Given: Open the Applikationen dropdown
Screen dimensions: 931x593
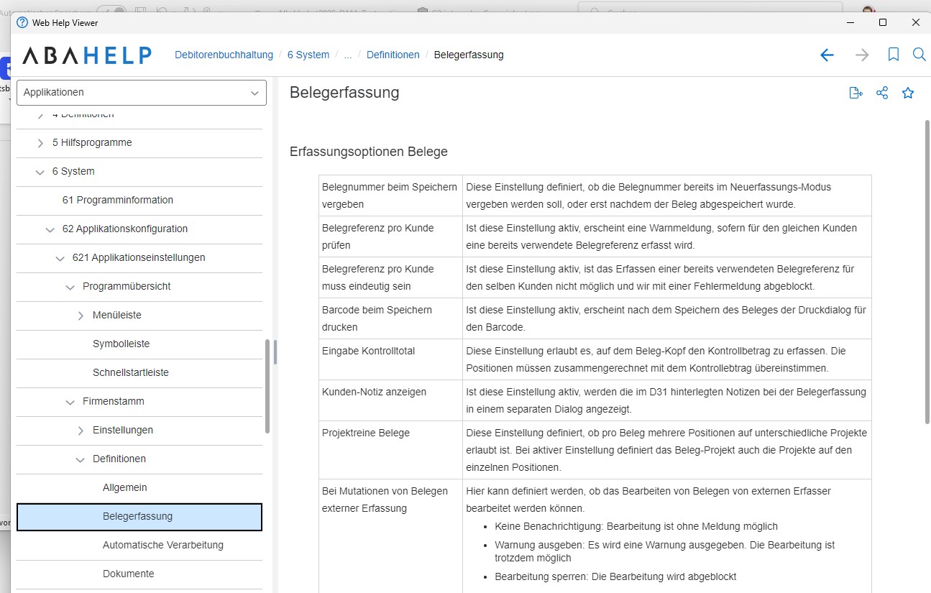Looking at the screenshot, I should (x=142, y=93).
